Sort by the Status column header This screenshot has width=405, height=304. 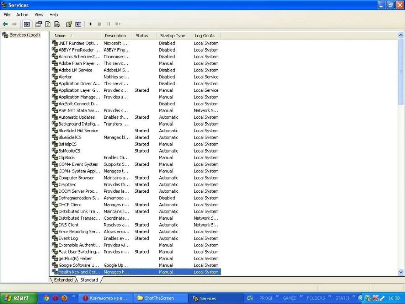[x=144, y=36]
